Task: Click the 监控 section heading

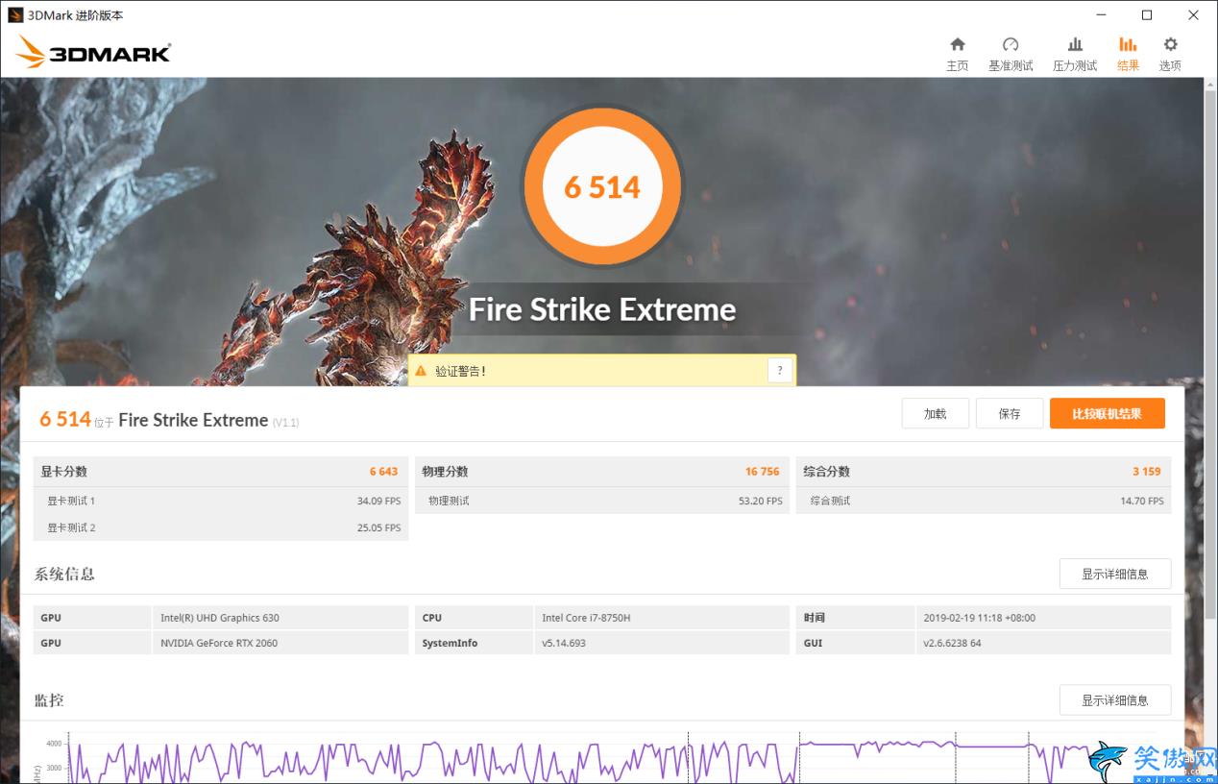Action: pyautogui.click(x=49, y=700)
